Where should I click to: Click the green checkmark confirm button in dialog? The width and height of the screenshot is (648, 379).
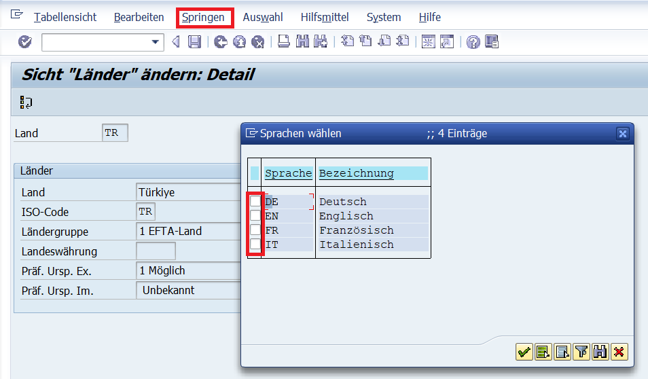tap(524, 352)
